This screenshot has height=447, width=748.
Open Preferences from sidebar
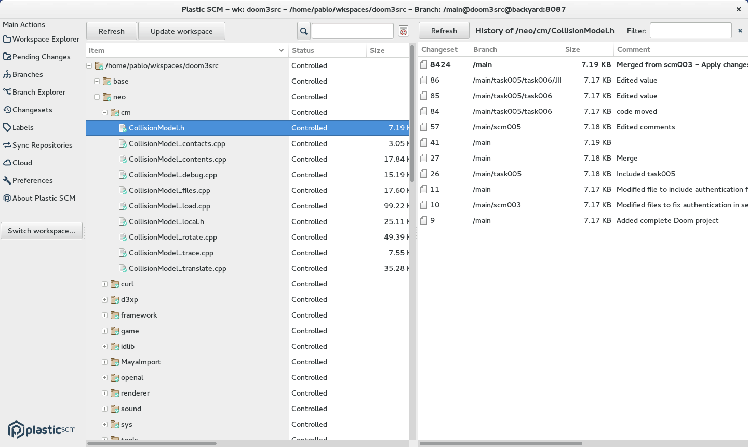click(28, 180)
